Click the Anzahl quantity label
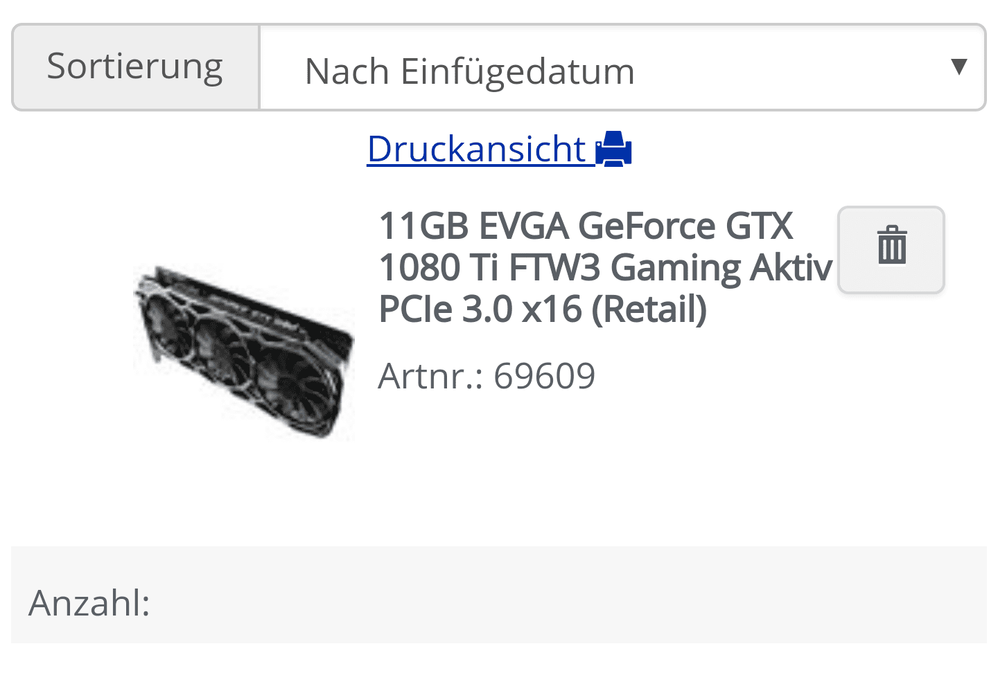The height and width of the screenshot is (673, 998). click(x=89, y=603)
